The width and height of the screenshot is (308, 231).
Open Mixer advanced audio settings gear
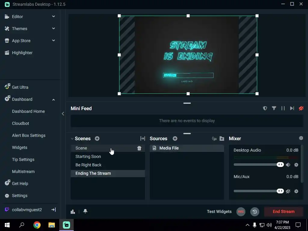(x=301, y=138)
